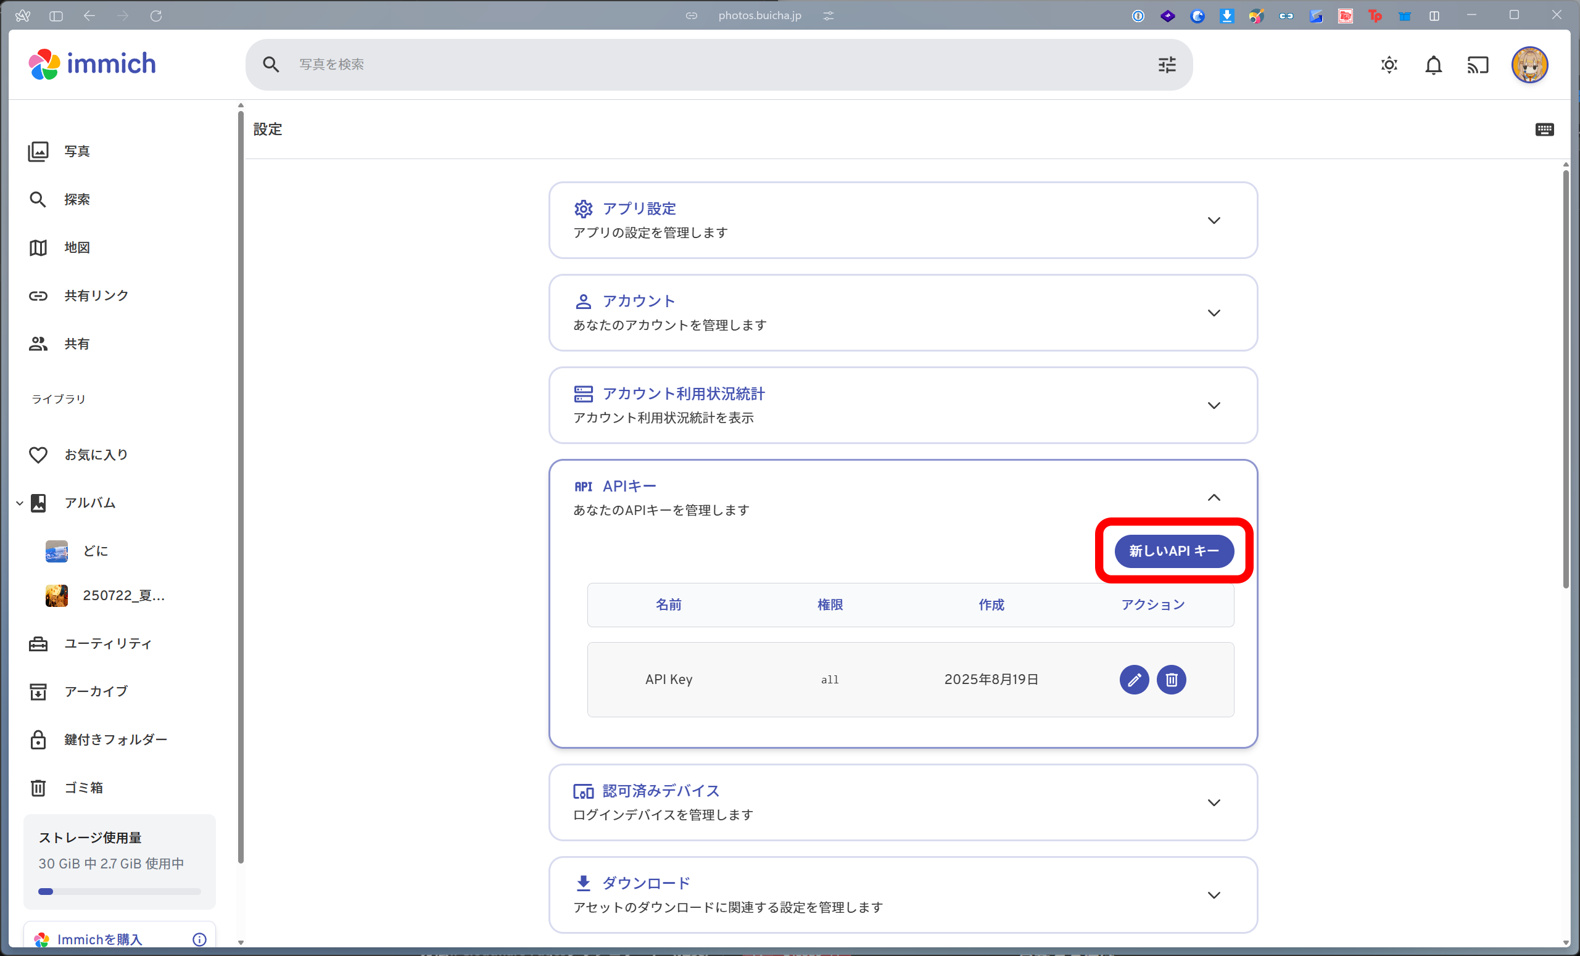1580x956 pixels.
Task: Open search filter options icon
Action: [x=1167, y=65]
